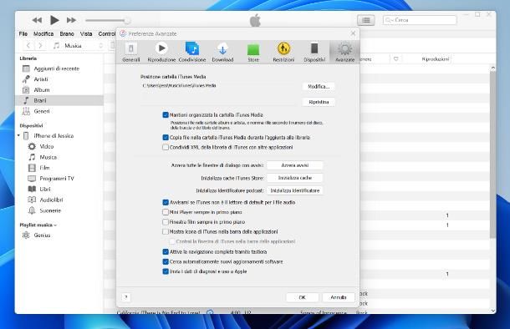Uncheck Copia file nella cartella iTunes Media
Viewport: 510px width, 329px height.
(166, 138)
